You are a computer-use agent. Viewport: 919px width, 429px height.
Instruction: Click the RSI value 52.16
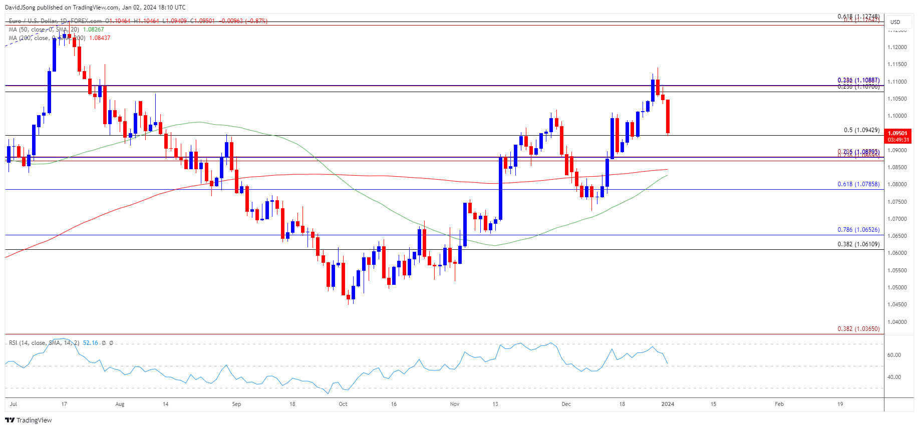91,343
